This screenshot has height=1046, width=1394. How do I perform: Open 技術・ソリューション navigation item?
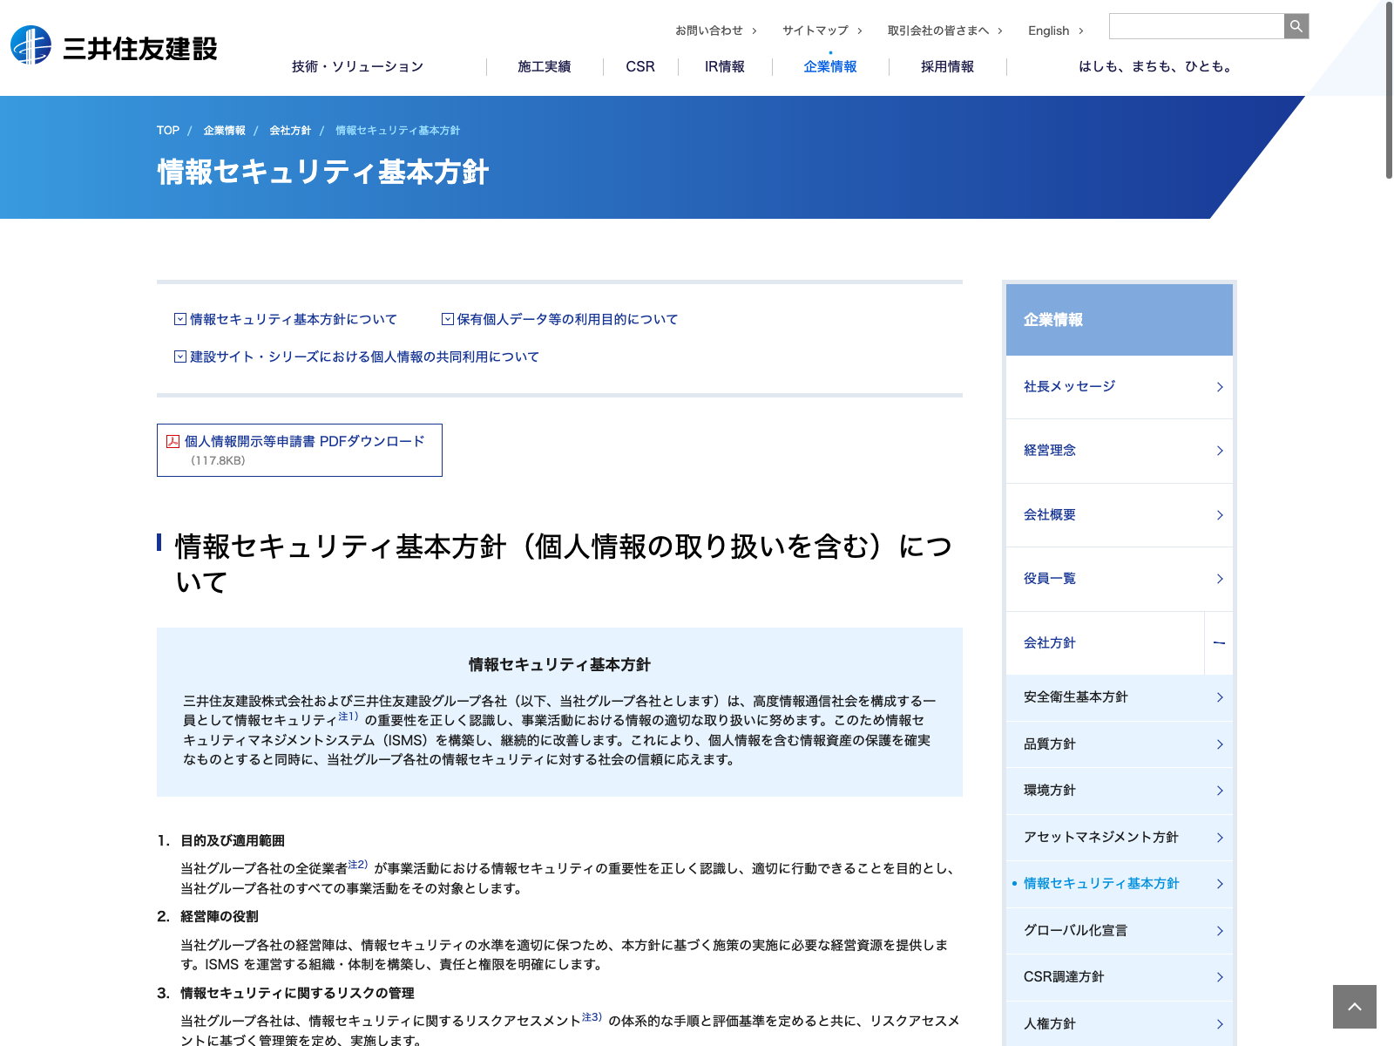pyautogui.click(x=357, y=67)
